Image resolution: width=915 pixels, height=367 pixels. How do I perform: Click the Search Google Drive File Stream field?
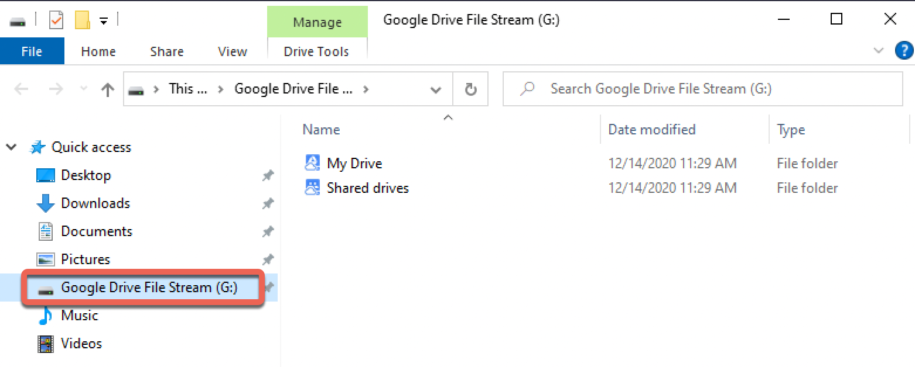click(702, 89)
